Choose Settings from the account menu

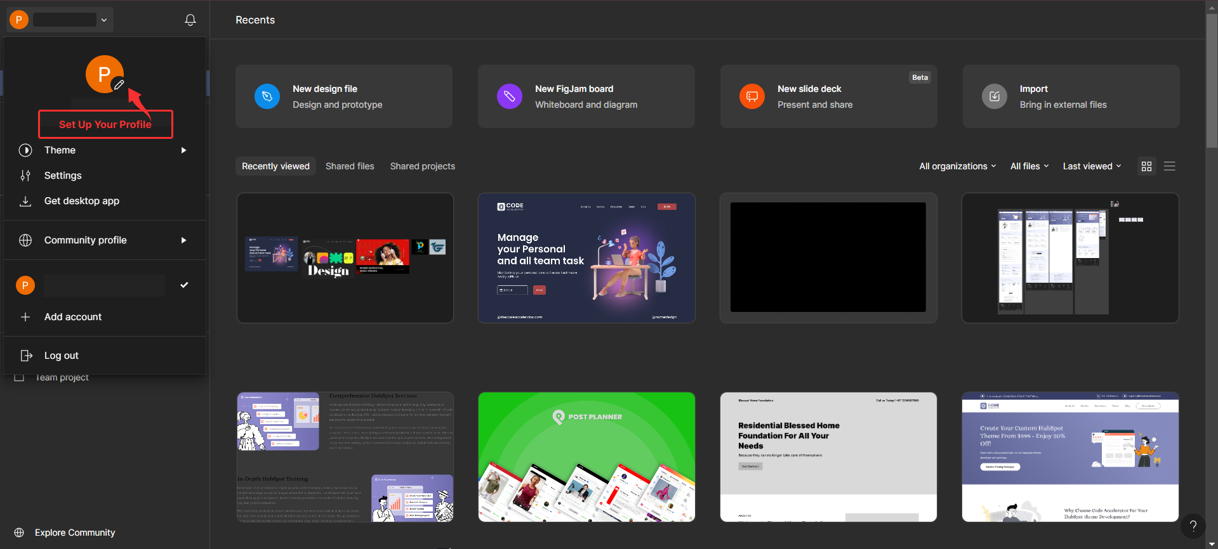point(63,176)
